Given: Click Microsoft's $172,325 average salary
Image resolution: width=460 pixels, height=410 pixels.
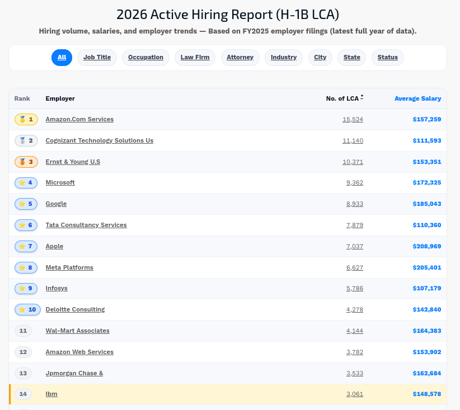Looking at the screenshot, I should pyautogui.click(x=427, y=183).
